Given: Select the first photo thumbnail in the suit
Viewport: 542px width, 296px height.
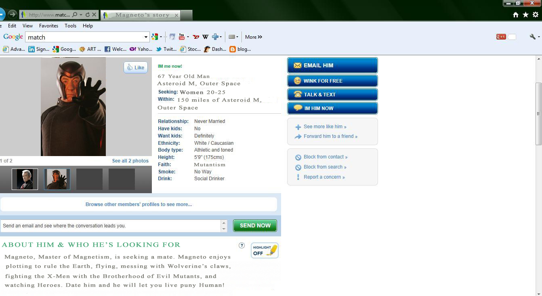Looking at the screenshot, I should [25, 179].
